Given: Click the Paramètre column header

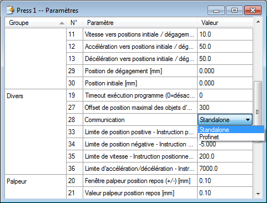Looking at the screenshot, I should (x=140, y=23).
